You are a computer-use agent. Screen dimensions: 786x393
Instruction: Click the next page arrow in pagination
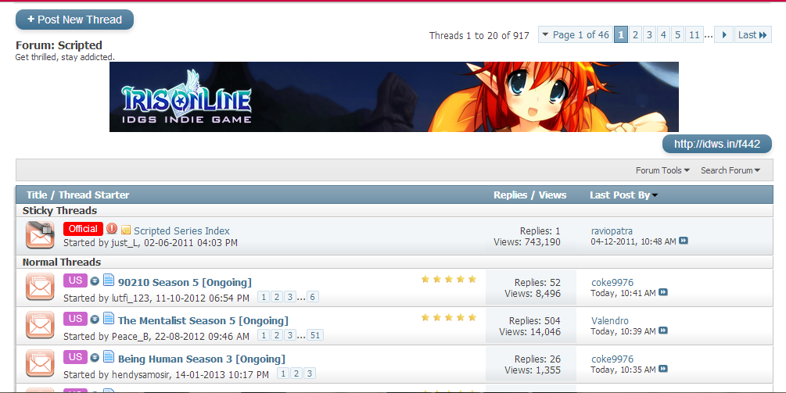724,34
